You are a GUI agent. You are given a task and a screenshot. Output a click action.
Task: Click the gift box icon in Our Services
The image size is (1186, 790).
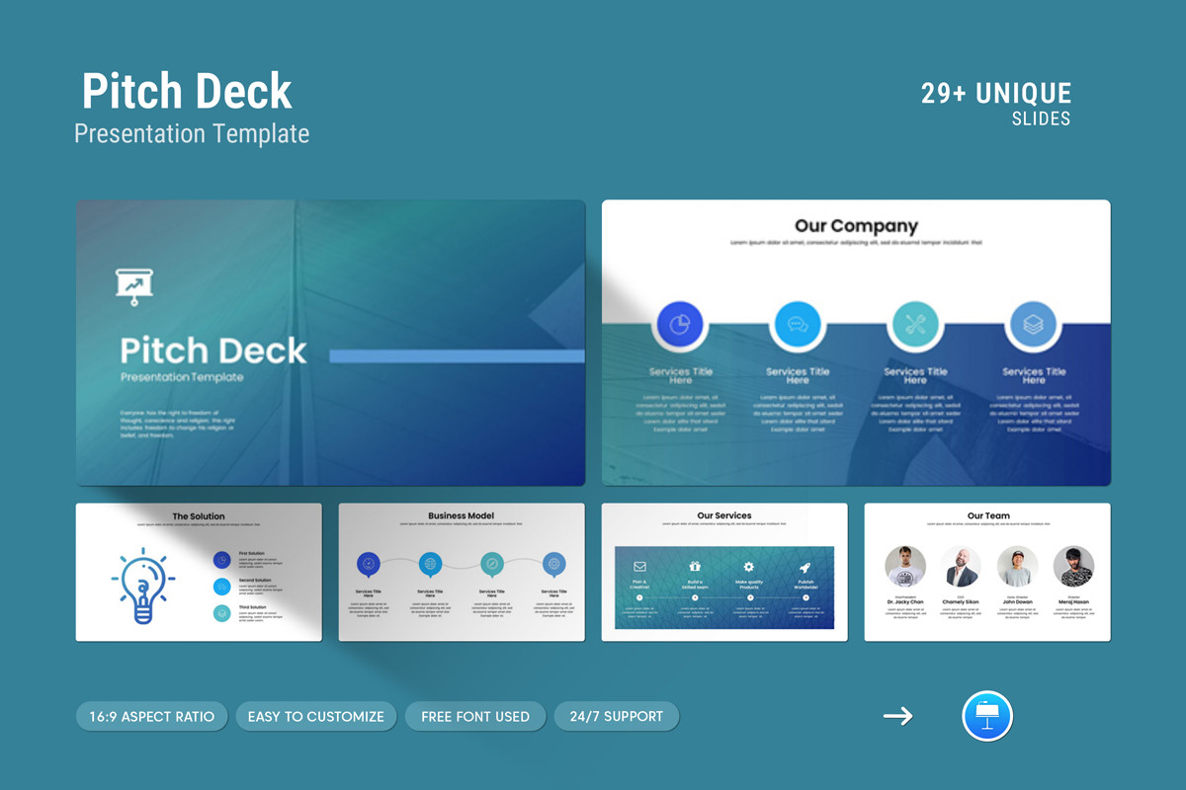coord(695,567)
